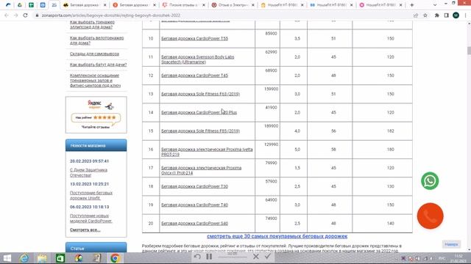Viewport: 471px width, 264px height.
Task: Open the Chrome three-dot menu
Action: pyautogui.click(x=465, y=15)
